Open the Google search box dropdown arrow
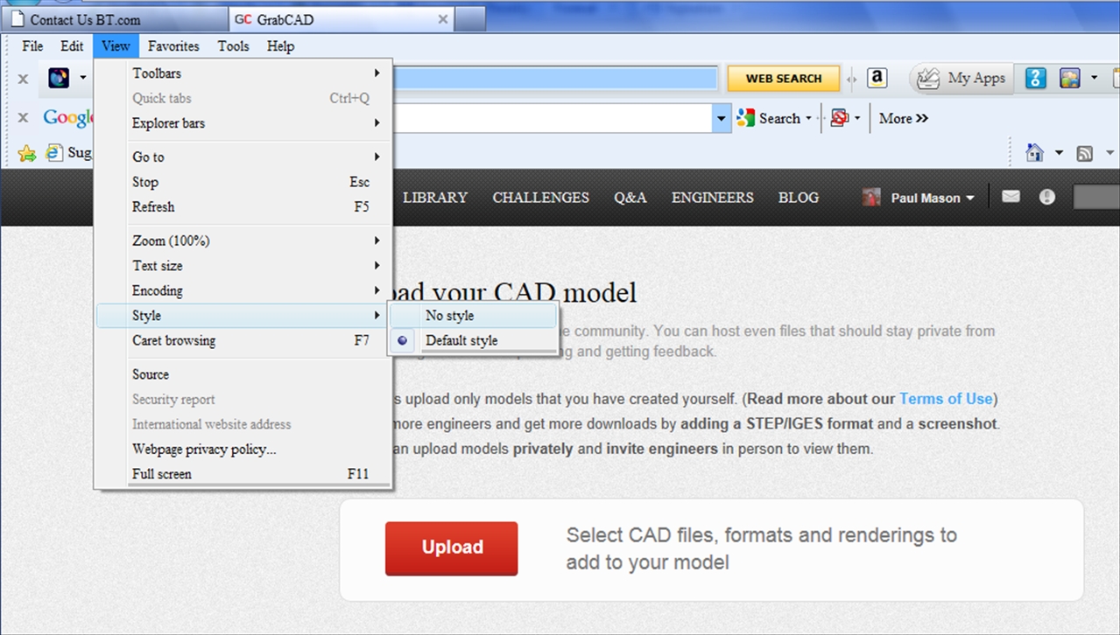Viewport: 1120px width, 635px height. click(x=722, y=118)
